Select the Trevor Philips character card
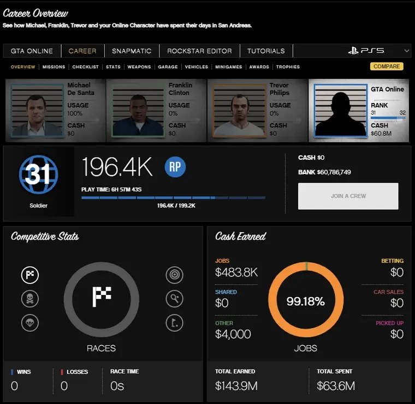This screenshot has width=415, height=404. click(257, 111)
